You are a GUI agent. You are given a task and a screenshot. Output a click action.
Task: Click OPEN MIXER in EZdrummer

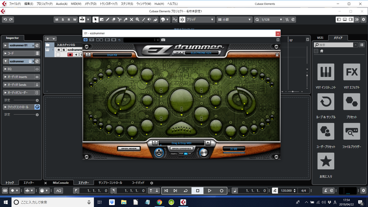point(129,149)
